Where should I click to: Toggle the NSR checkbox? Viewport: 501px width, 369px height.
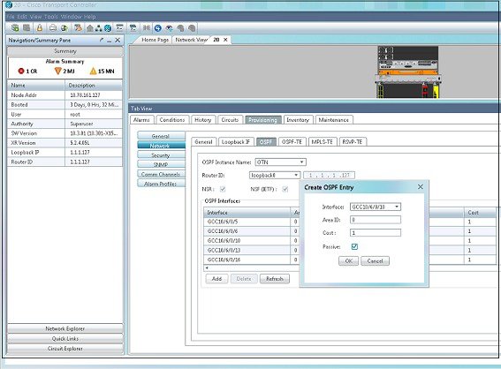tap(223, 189)
